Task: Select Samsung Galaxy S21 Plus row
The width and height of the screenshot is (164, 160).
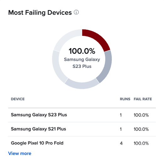Action: (x=82, y=129)
